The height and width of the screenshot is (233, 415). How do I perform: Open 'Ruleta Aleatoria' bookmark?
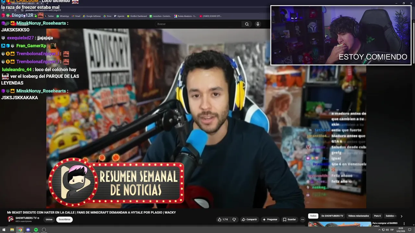pyautogui.click(x=185, y=16)
